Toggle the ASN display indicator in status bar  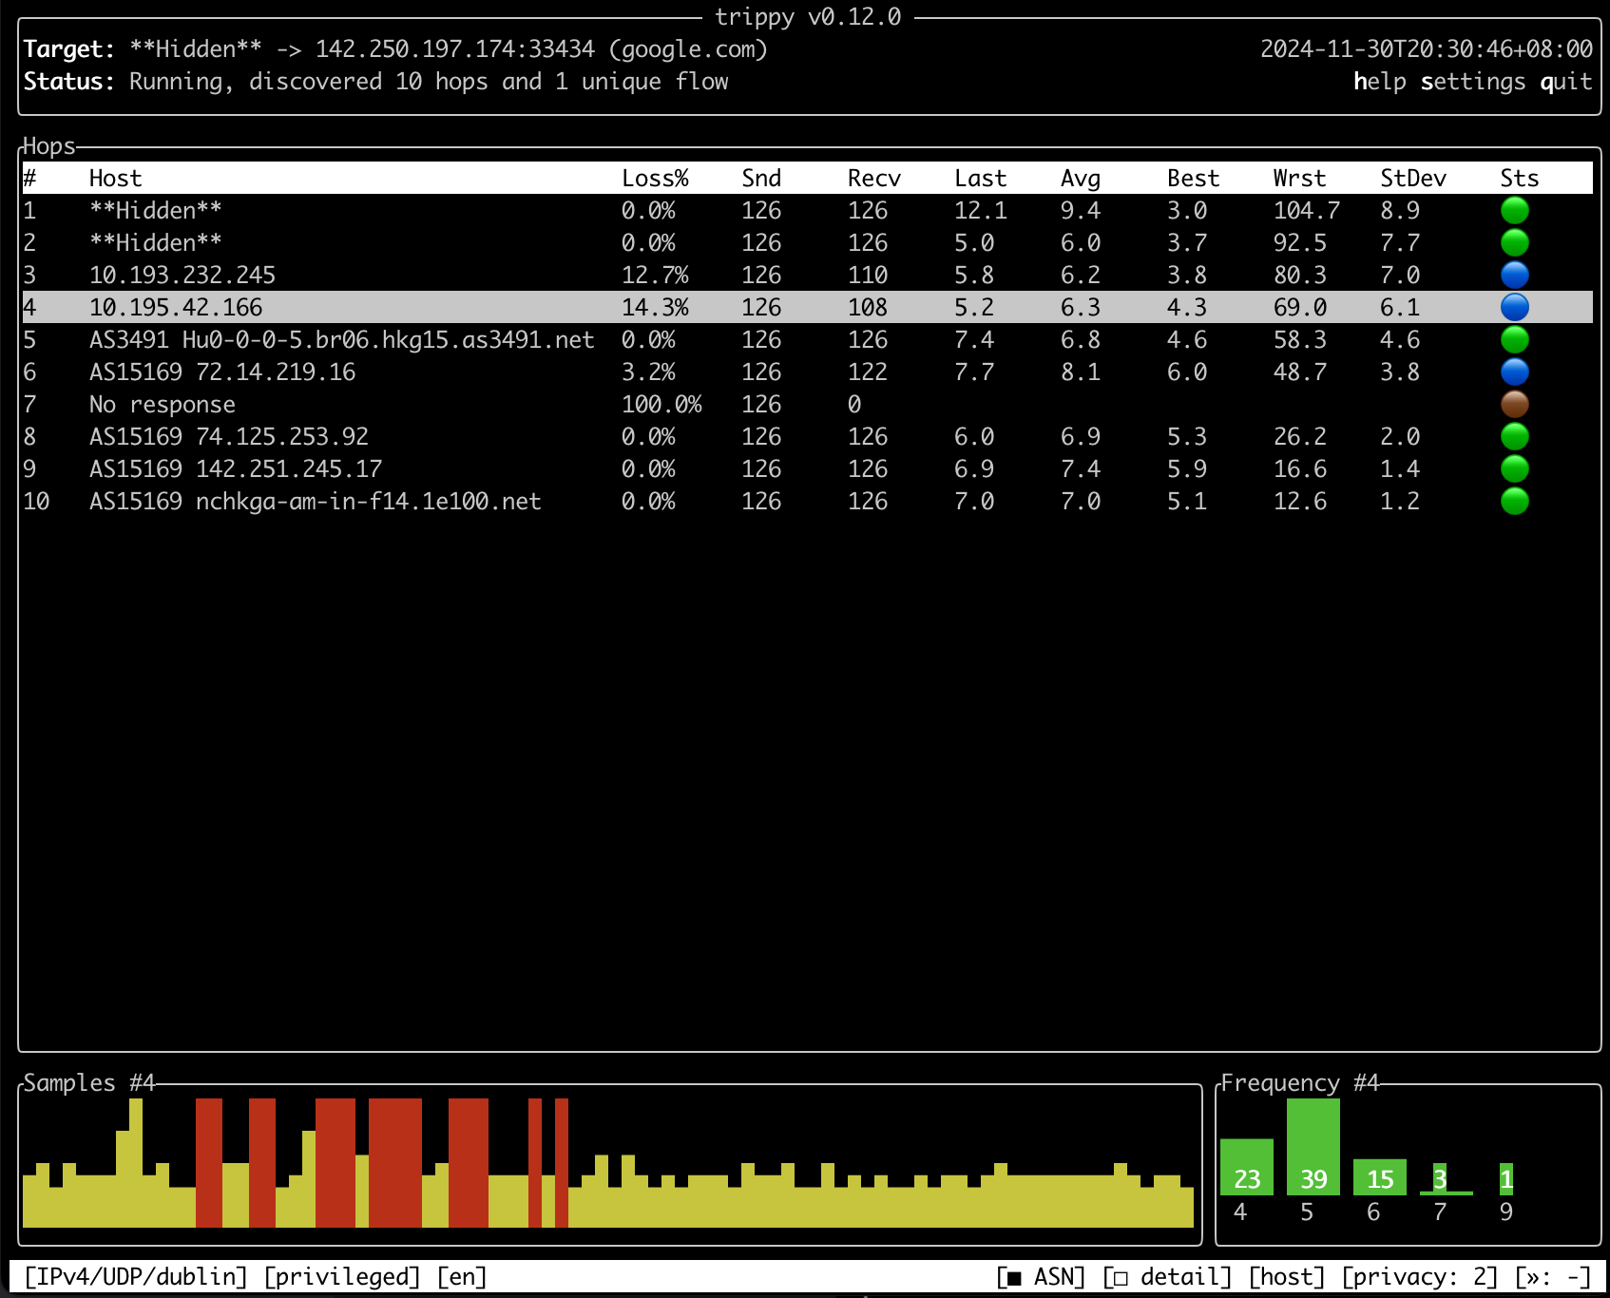pos(1041,1276)
